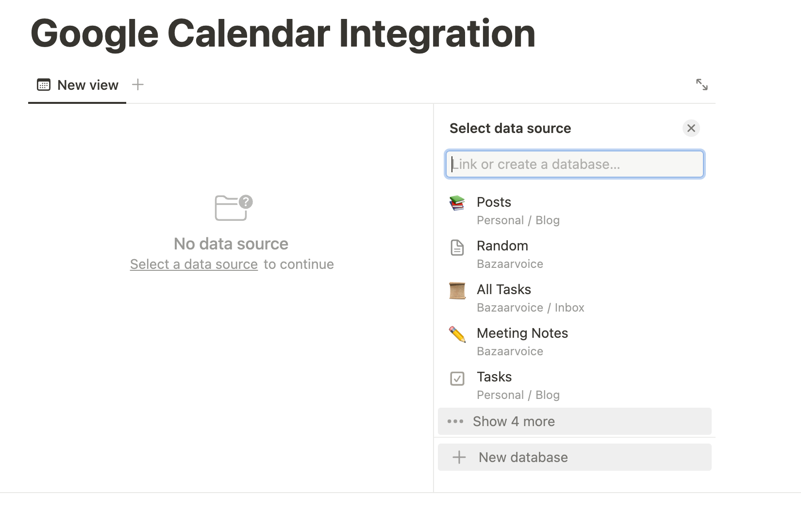Choose the Tasks database
The height and width of the screenshot is (529, 801).
click(x=575, y=386)
